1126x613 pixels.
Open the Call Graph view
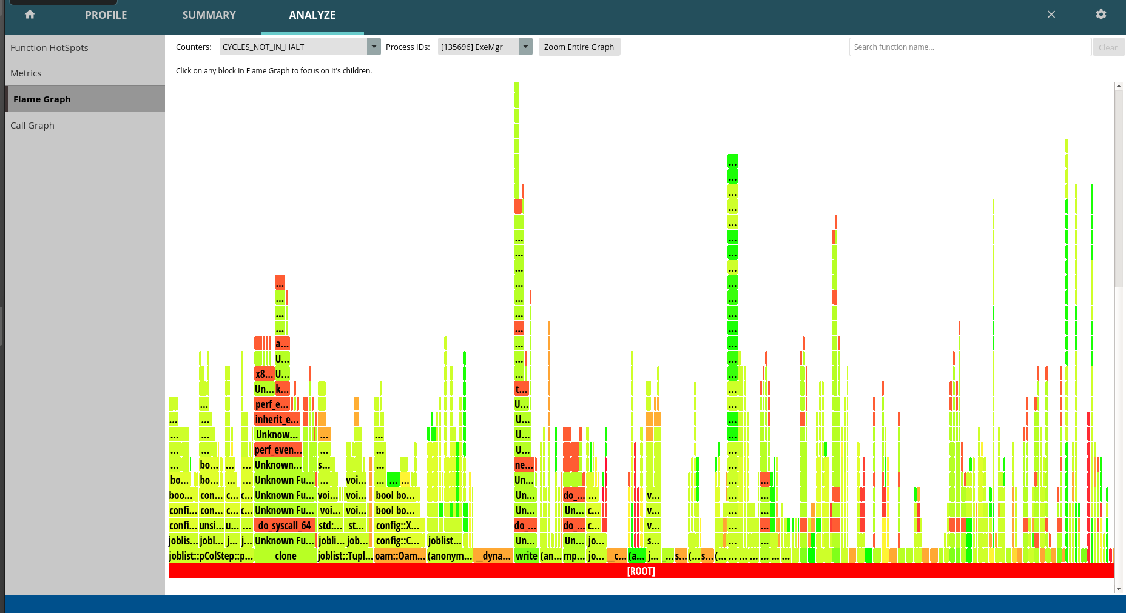(x=33, y=126)
